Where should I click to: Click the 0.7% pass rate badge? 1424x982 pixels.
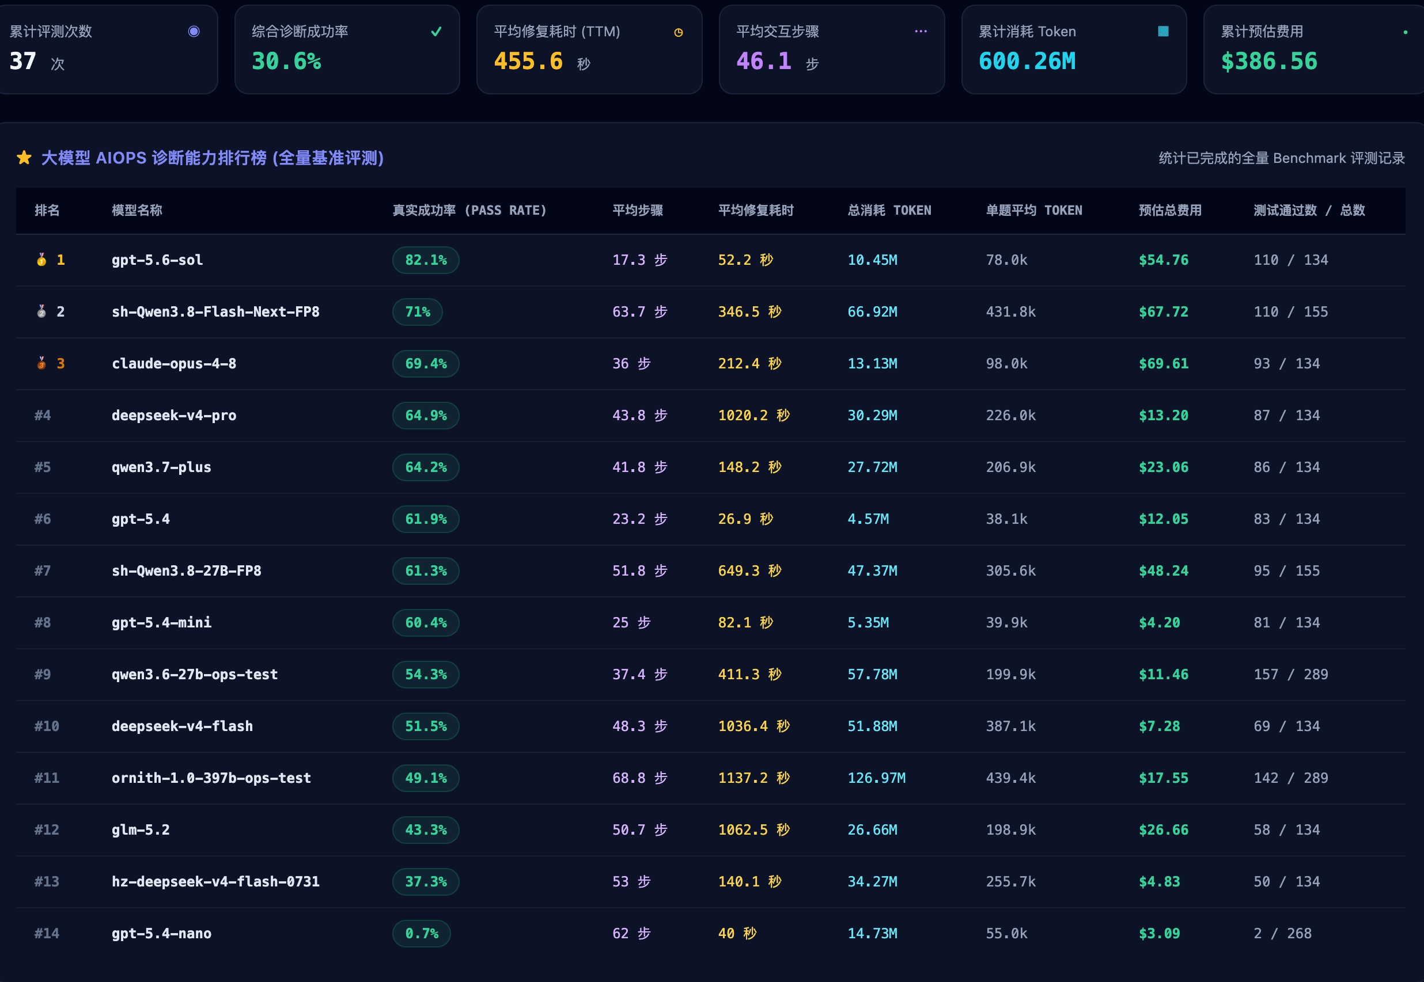point(422,934)
